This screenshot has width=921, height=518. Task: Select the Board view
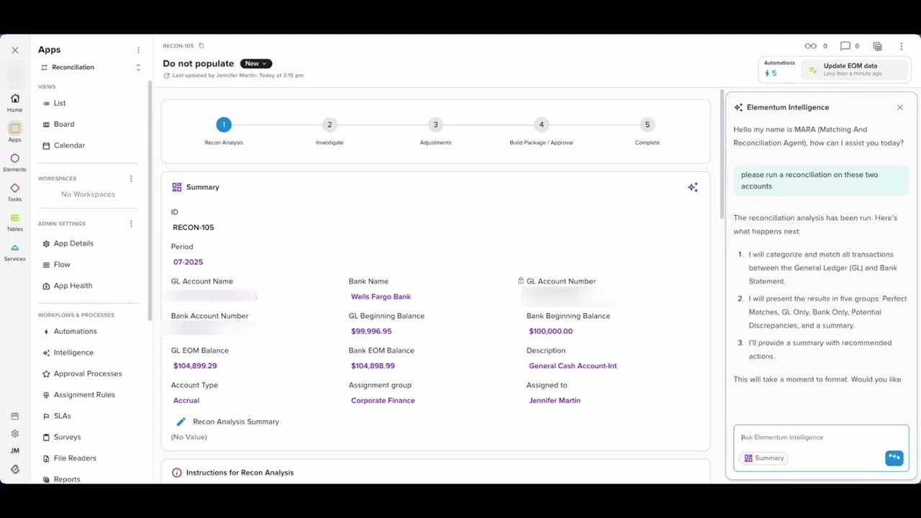click(63, 124)
